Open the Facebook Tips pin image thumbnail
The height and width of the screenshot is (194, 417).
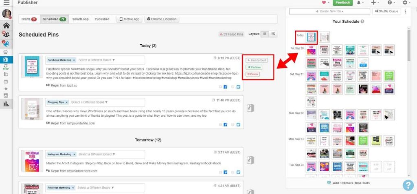tap(32, 67)
